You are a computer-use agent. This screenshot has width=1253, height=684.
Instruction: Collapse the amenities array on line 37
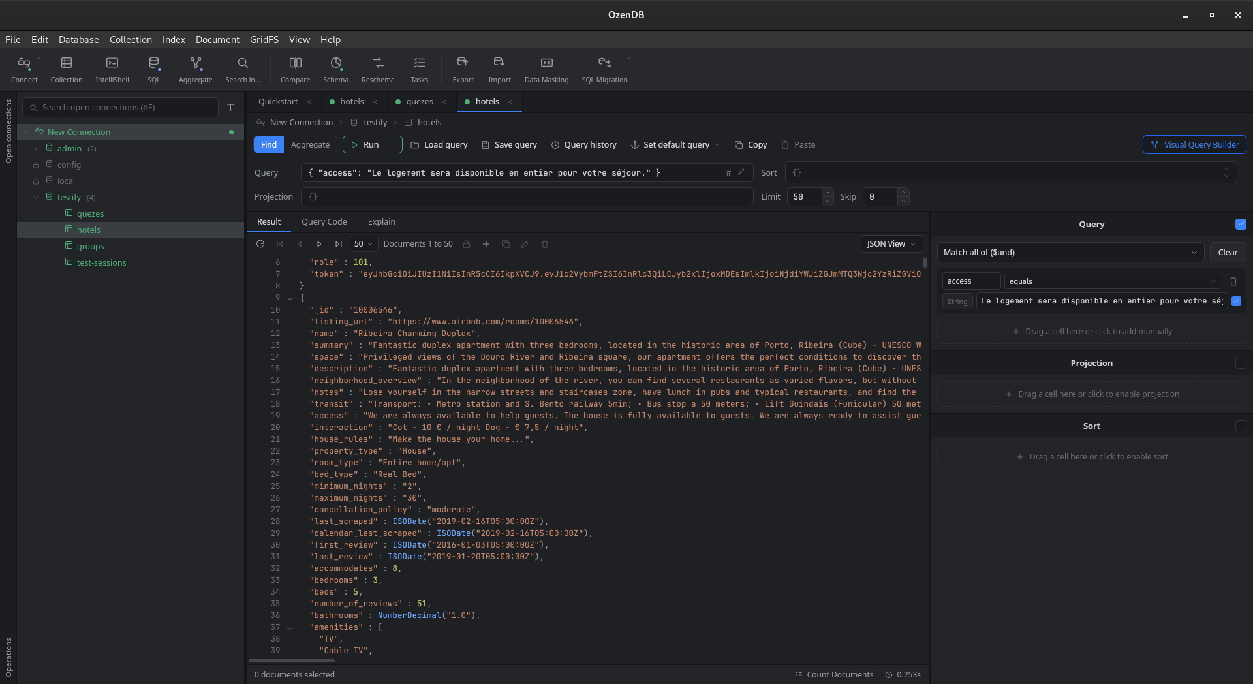coord(290,628)
